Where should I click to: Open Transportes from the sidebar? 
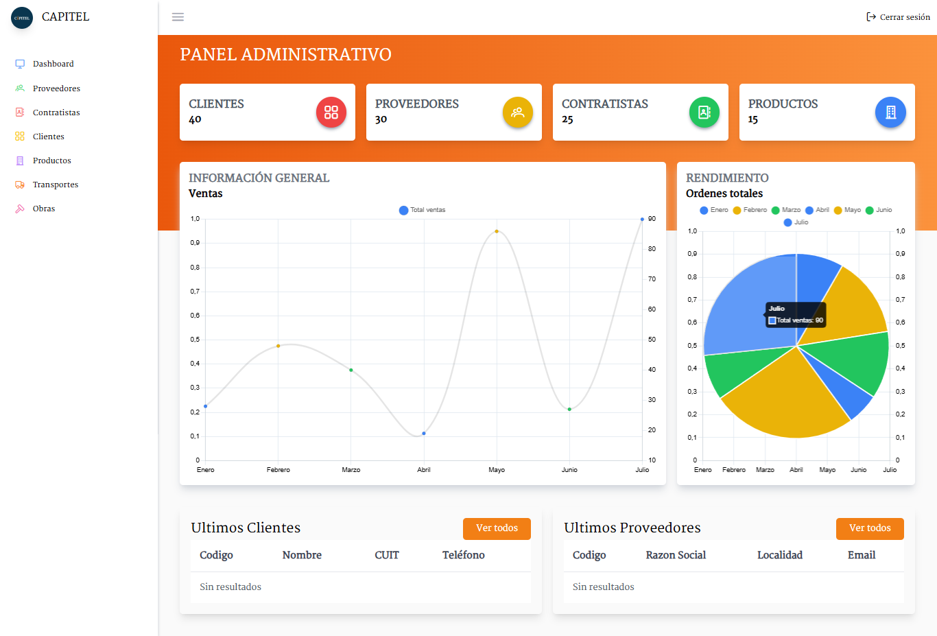[55, 185]
